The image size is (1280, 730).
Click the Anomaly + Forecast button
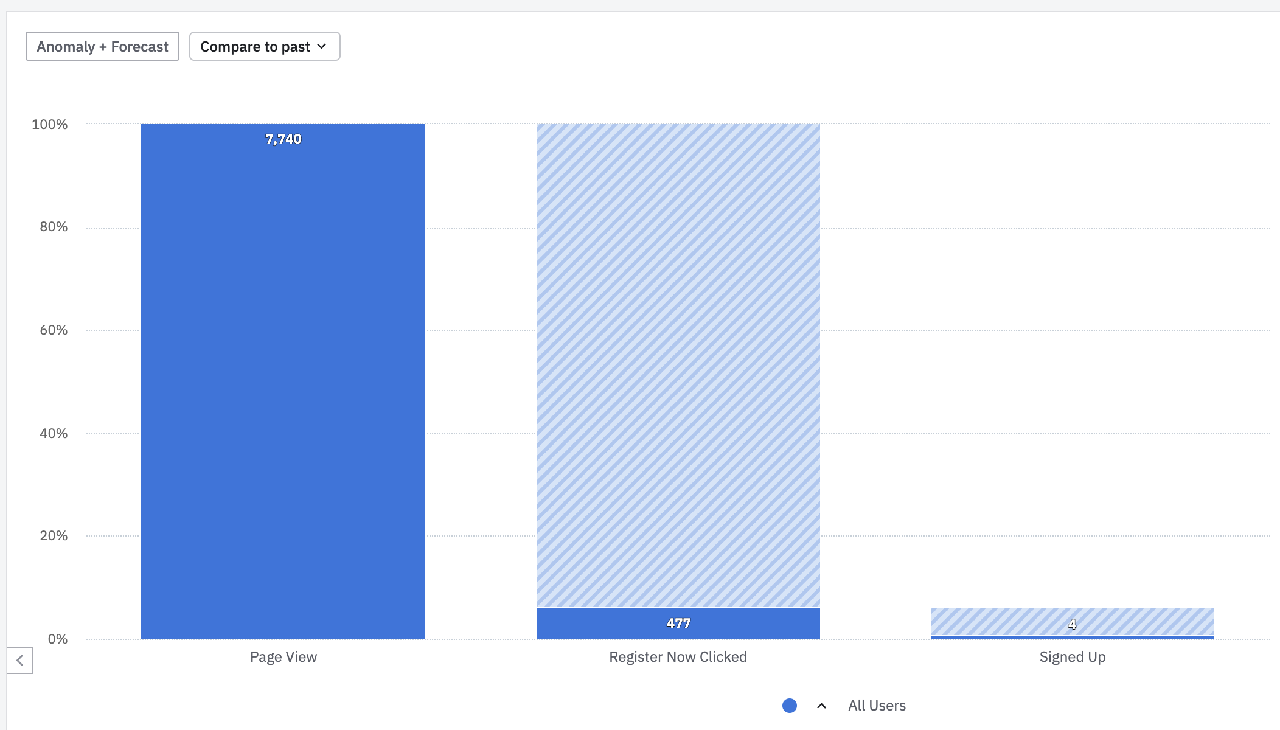click(102, 47)
